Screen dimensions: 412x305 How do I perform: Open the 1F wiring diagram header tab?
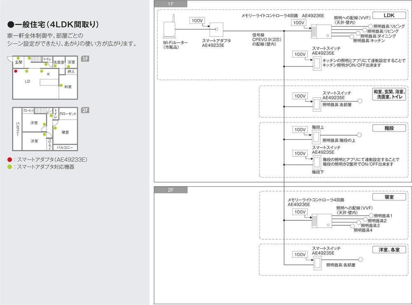[171, 4]
